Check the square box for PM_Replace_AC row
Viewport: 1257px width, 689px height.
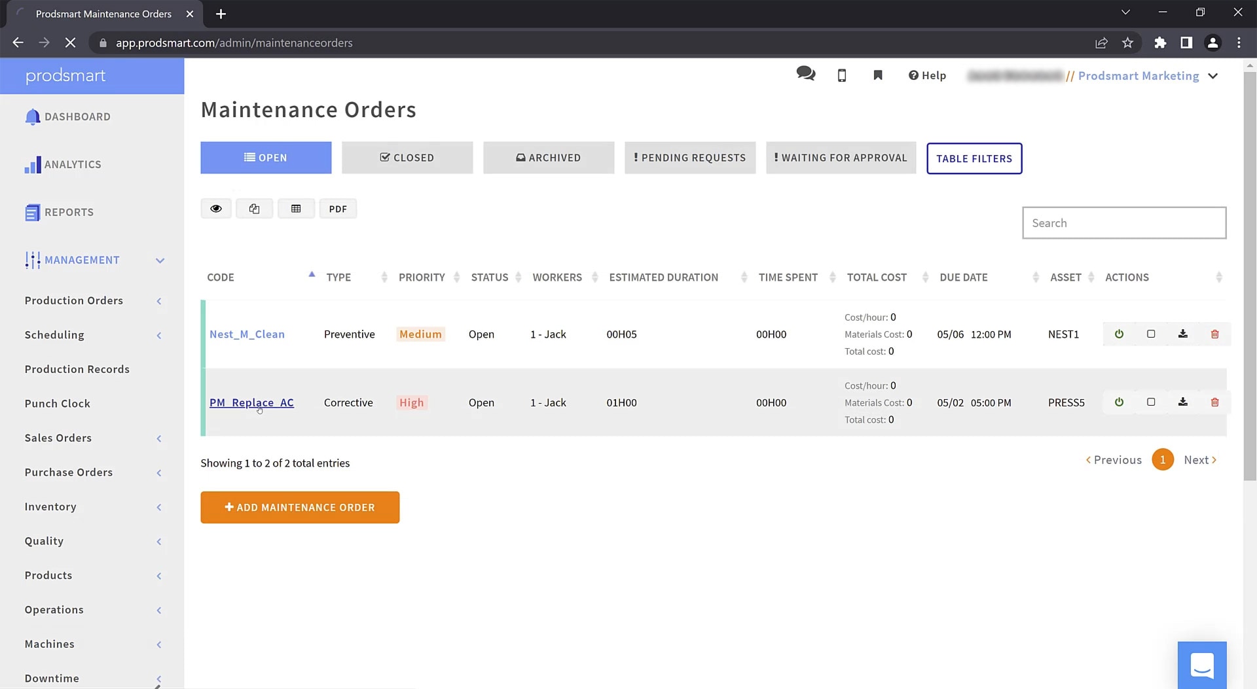click(x=1151, y=402)
